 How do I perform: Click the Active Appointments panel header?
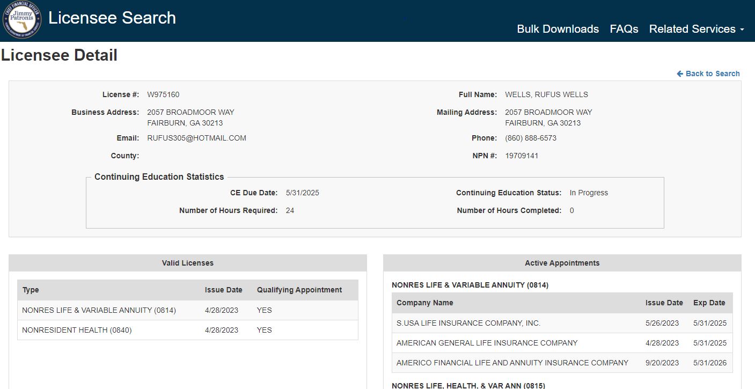click(562, 263)
